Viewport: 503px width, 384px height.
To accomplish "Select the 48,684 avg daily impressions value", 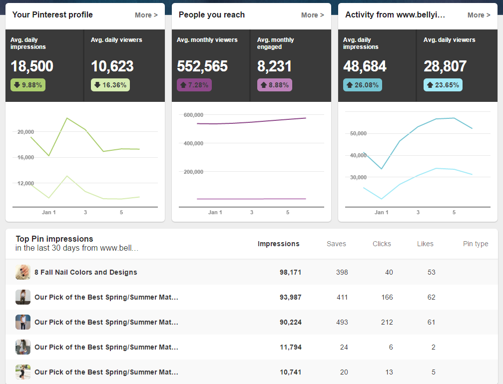I will click(x=365, y=66).
